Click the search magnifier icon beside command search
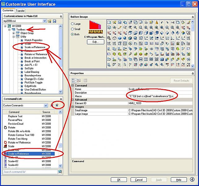 point(60,171)
